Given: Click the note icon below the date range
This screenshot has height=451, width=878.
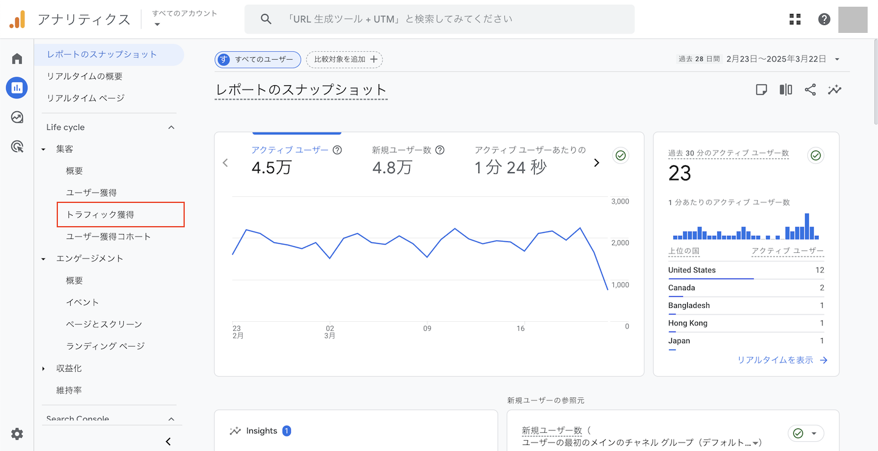Looking at the screenshot, I should [x=762, y=90].
